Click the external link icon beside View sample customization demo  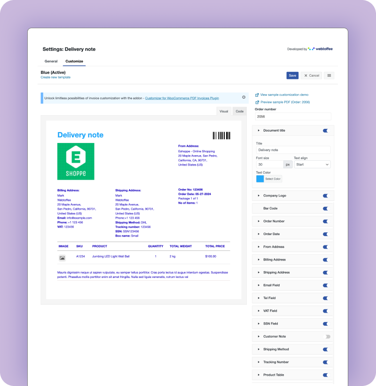256,95
